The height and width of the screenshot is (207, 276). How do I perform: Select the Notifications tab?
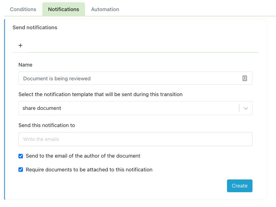pyautogui.click(x=63, y=9)
